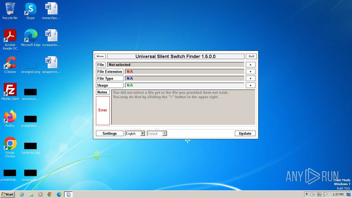Open the Start menu
The width and height of the screenshot is (352, 198).
tap(8, 194)
